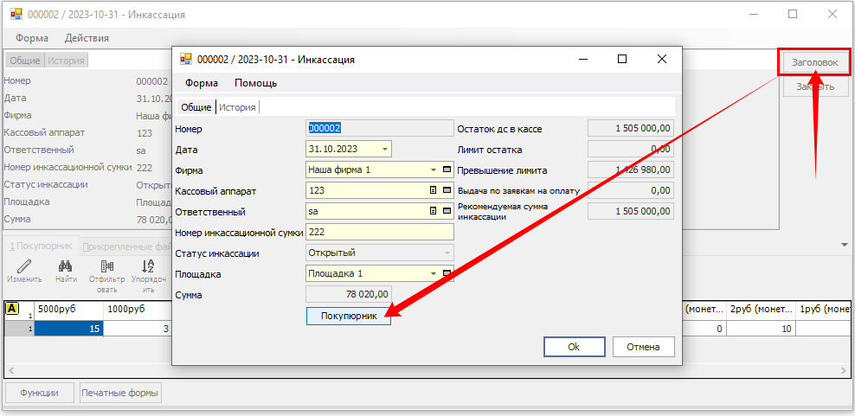Open the Действия menu in main window

point(87,38)
